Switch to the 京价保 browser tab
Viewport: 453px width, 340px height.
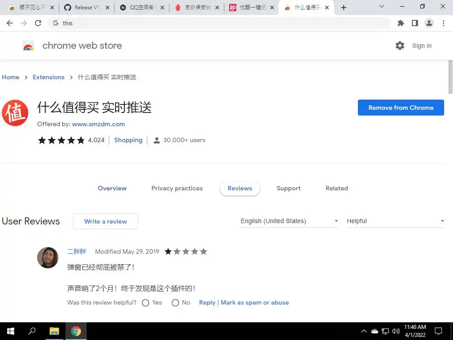click(196, 8)
